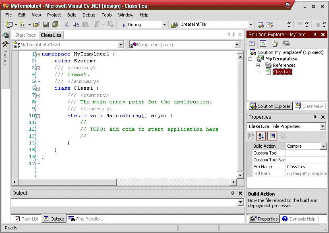Click the Redo toolbar icon

point(111,25)
